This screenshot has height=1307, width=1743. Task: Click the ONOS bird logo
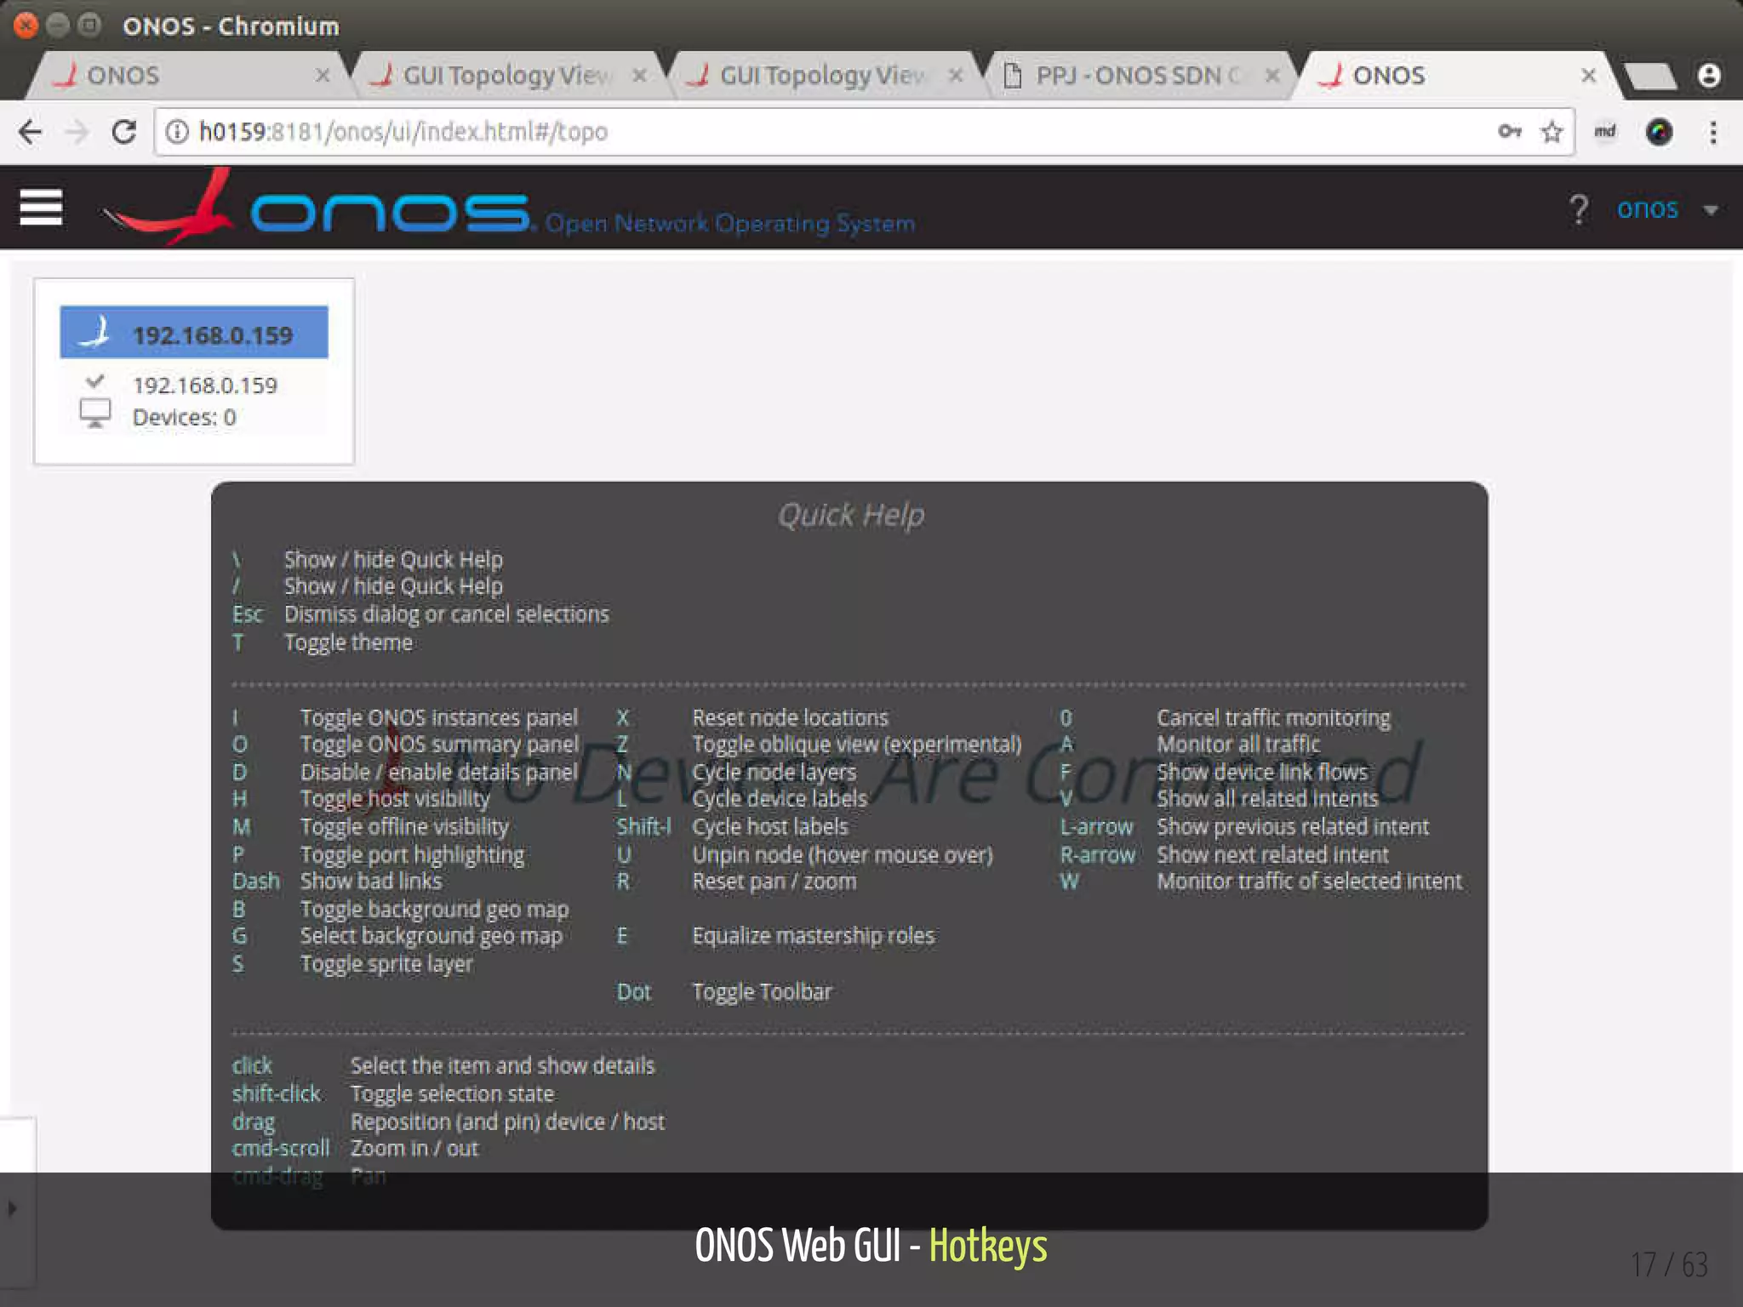(168, 207)
